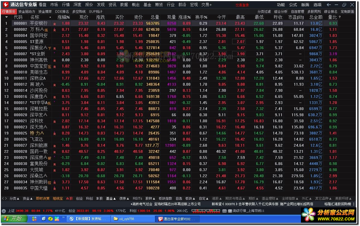Click the 定制版面 button
The height and width of the screenshot is (226, 360).
coord(347,12)
